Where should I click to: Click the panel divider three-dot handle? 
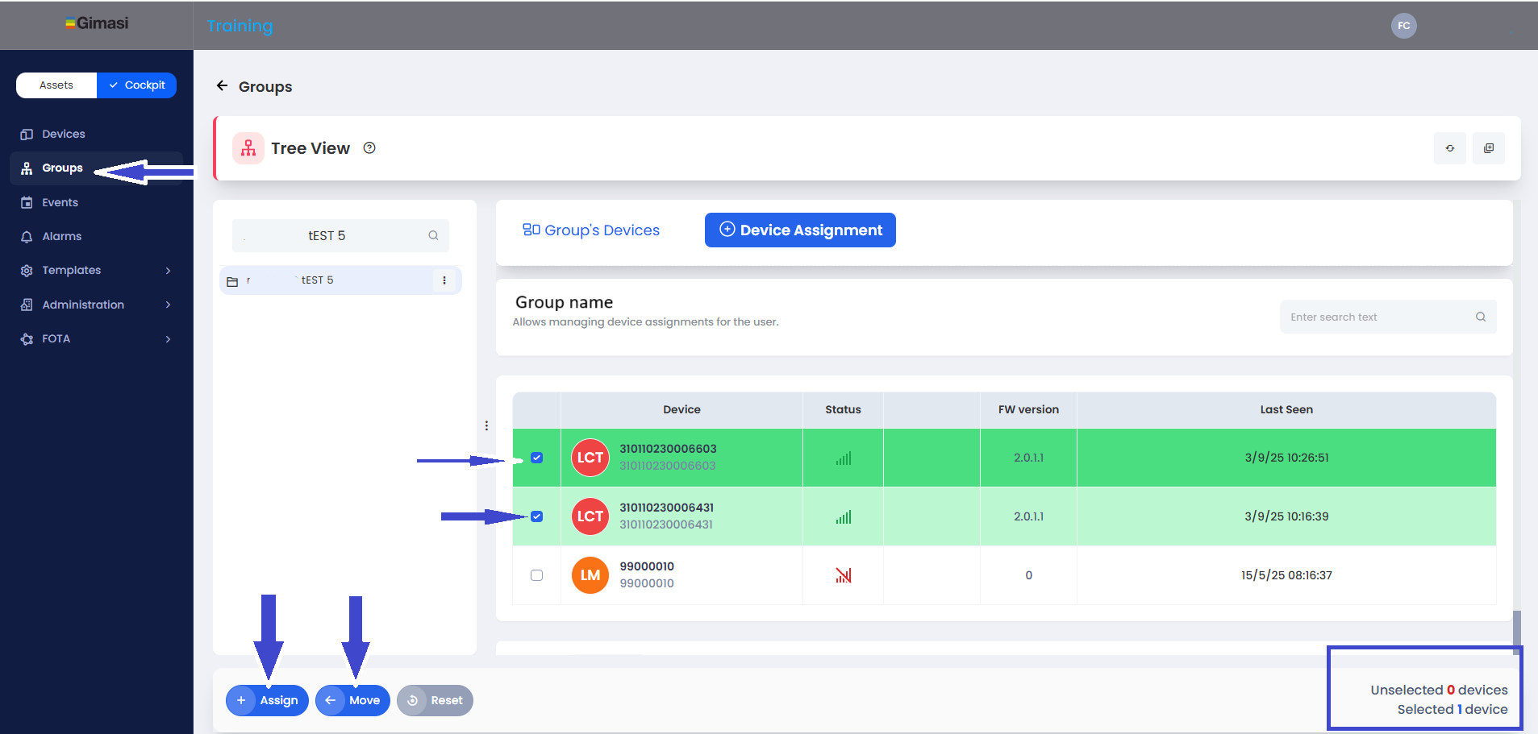486,425
